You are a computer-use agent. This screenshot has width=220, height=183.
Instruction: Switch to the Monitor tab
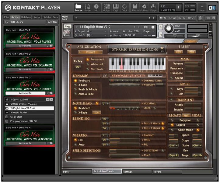[x=36, y=17]
